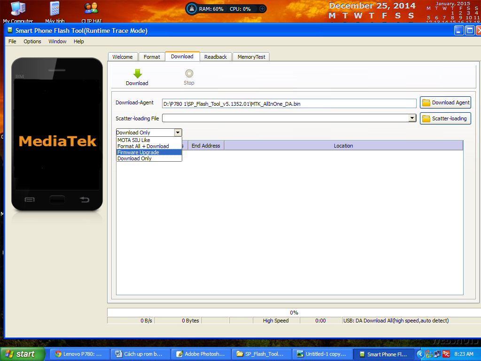
Task: Open the Scatter-loading browse button
Action: click(x=445, y=118)
